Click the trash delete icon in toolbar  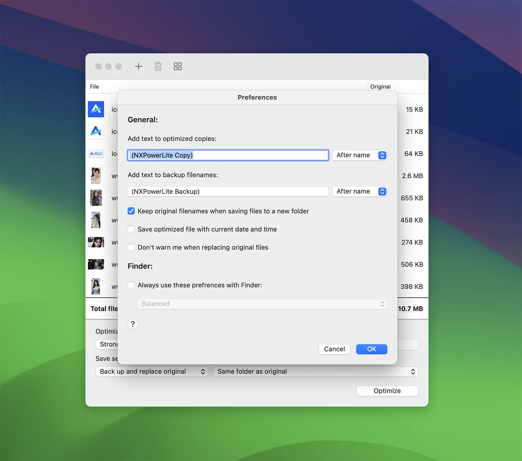coord(158,66)
